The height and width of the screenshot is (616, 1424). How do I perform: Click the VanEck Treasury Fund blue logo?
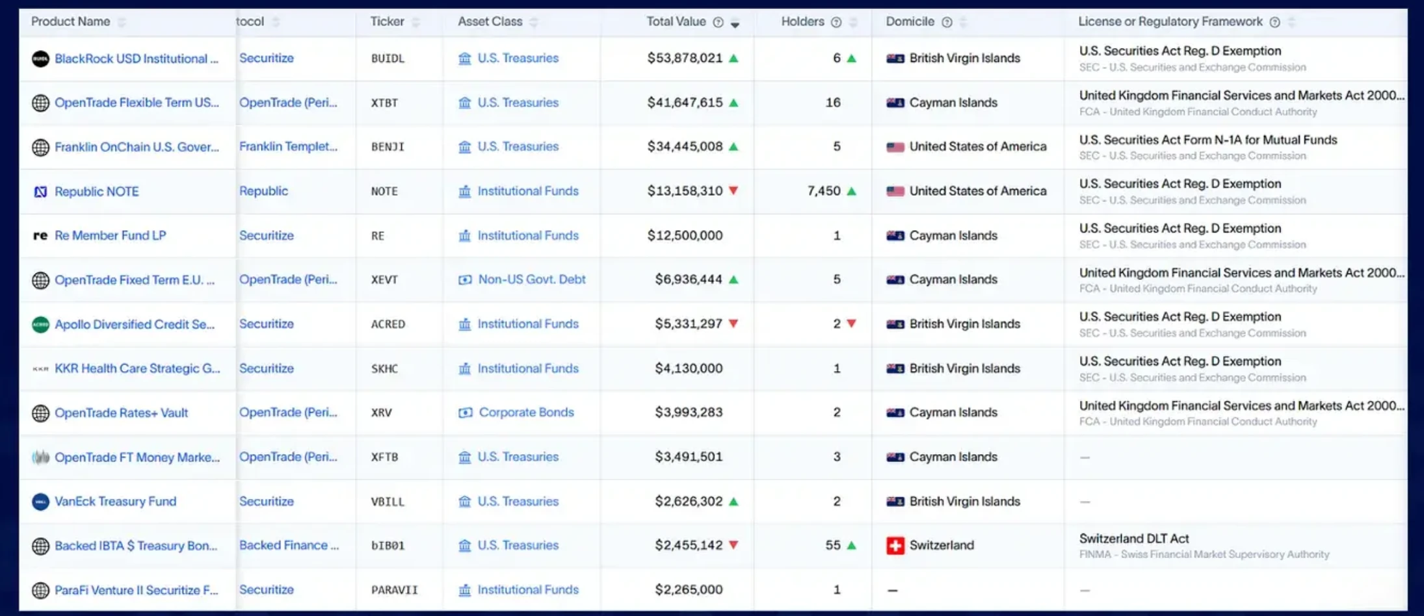coord(40,502)
